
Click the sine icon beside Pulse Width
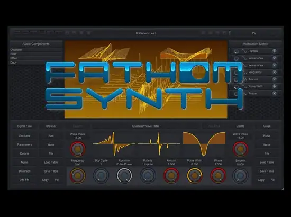pos(244,86)
